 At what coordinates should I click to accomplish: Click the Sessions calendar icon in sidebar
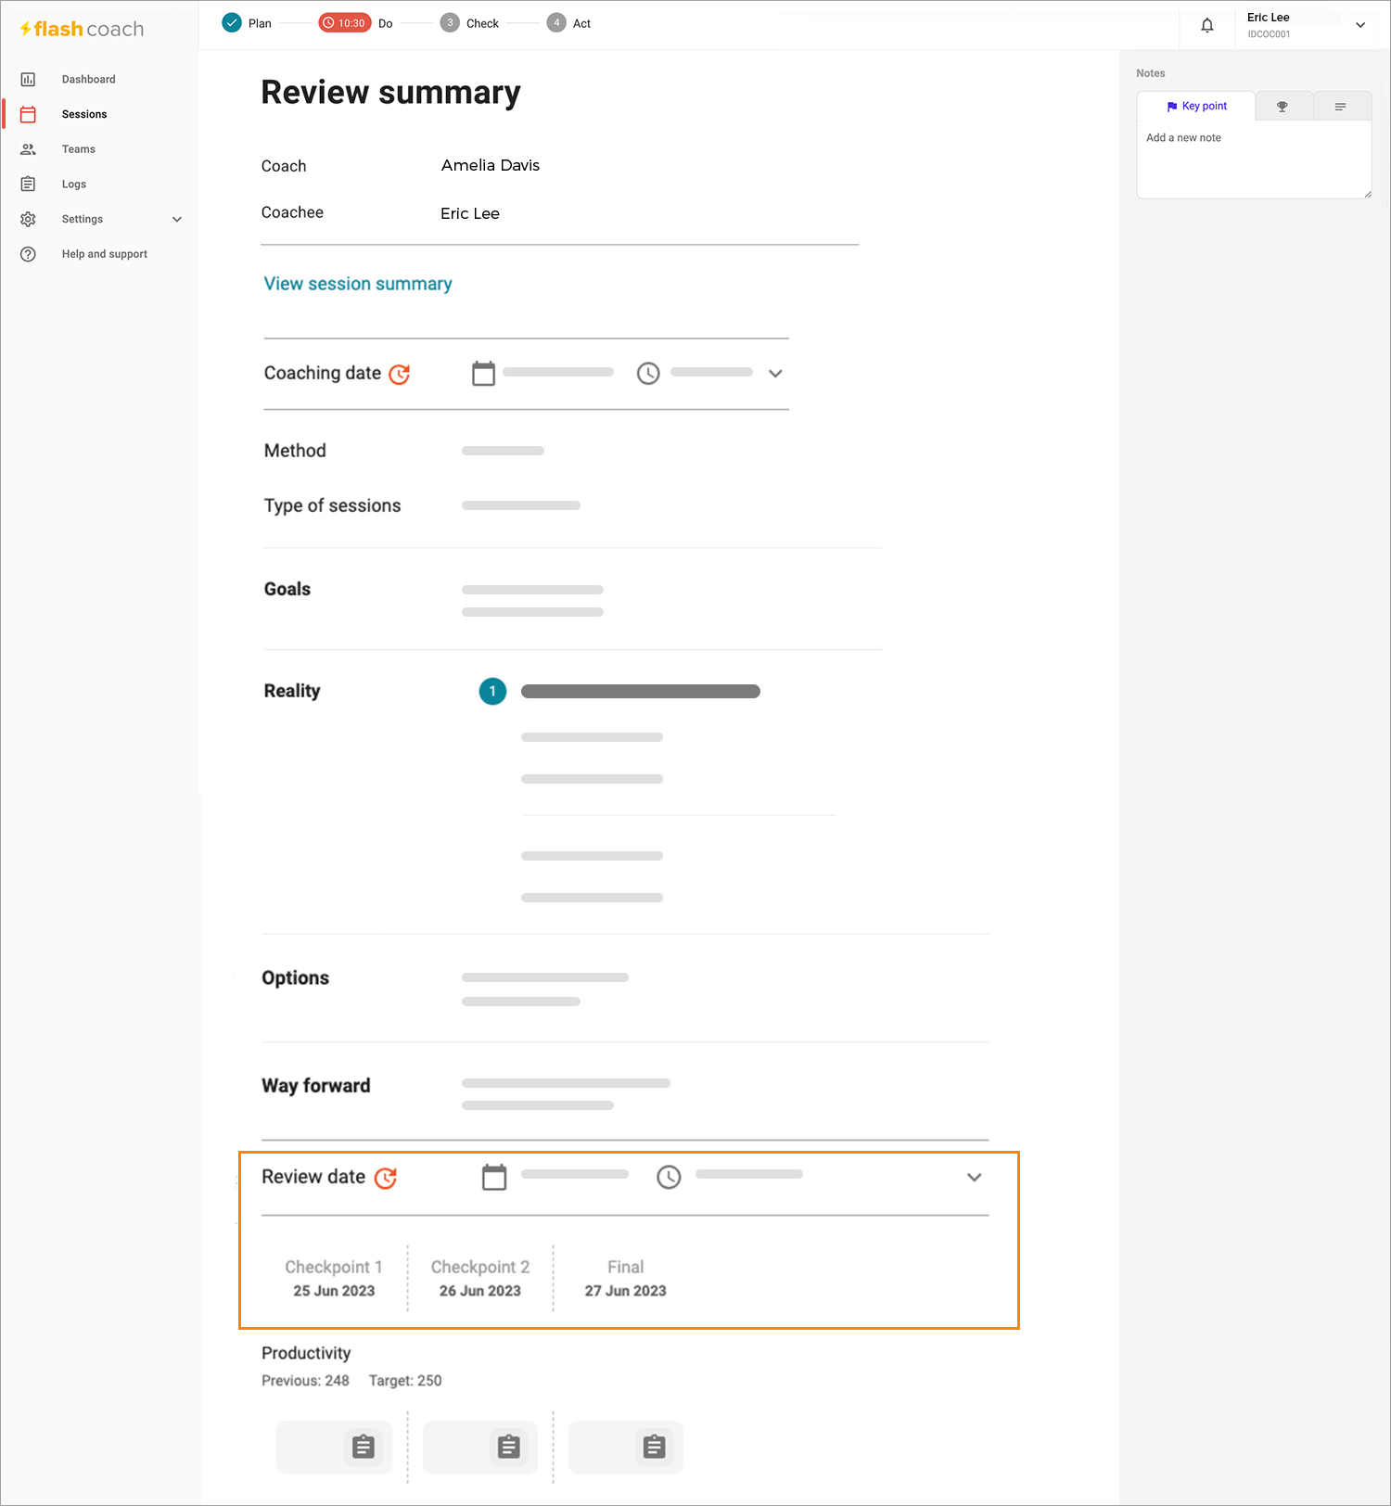tap(28, 114)
